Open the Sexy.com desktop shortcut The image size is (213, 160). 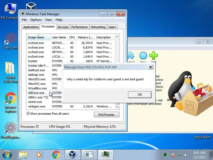coord(10,41)
